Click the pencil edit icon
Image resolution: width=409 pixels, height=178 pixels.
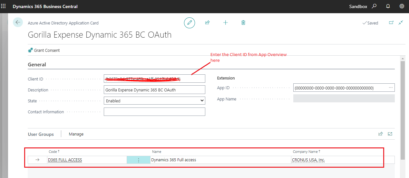(x=190, y=23)
